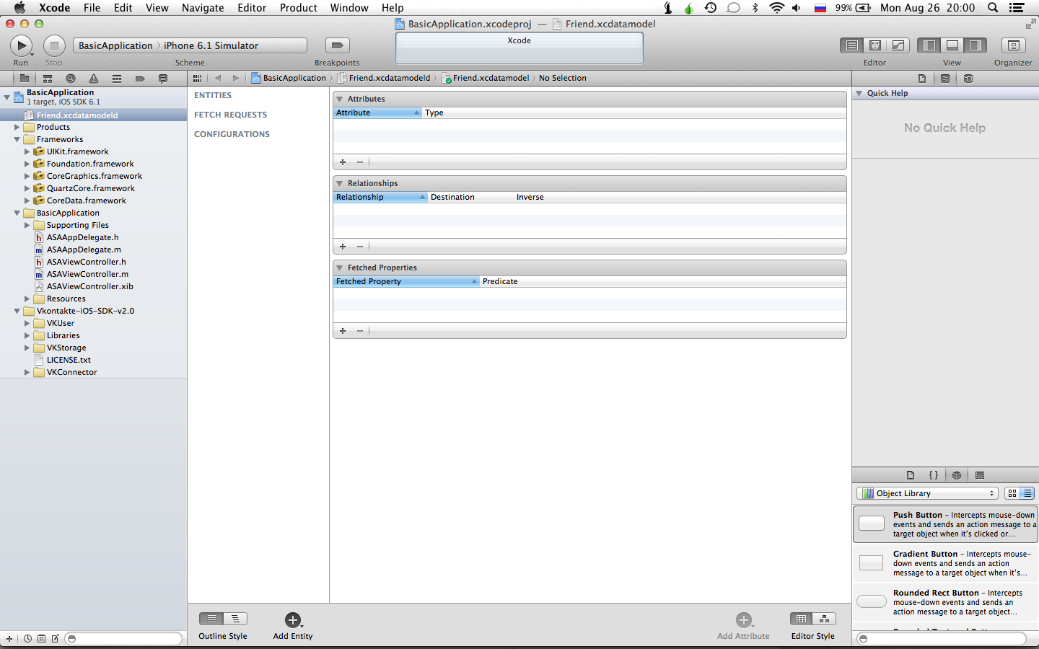Open the Object Library popup menu
This screenshot has height=649, width=1039.
[x=927, y=493]
